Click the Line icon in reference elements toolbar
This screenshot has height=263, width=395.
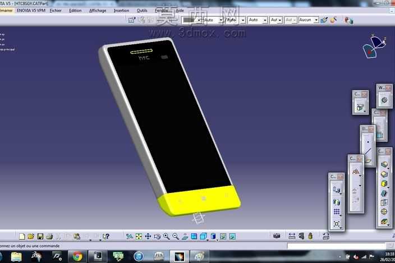coord(368,151)
